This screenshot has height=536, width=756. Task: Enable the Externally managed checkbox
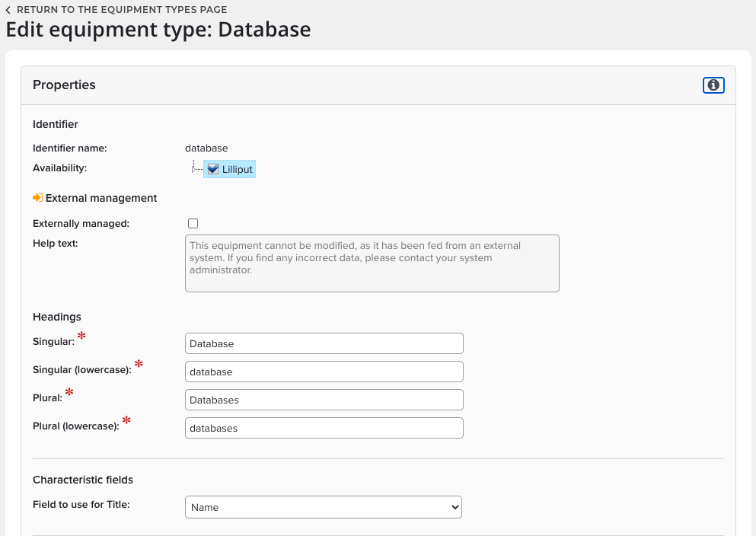tap(193, 224)
